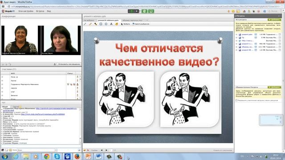
Task: Switch to the 'образец картинок' document tab
Action: (133, 20)
